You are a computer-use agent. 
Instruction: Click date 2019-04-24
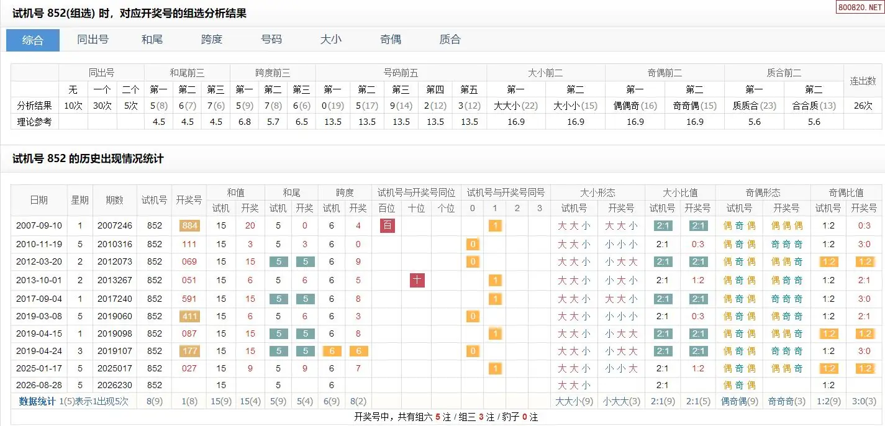click(39, 351)
